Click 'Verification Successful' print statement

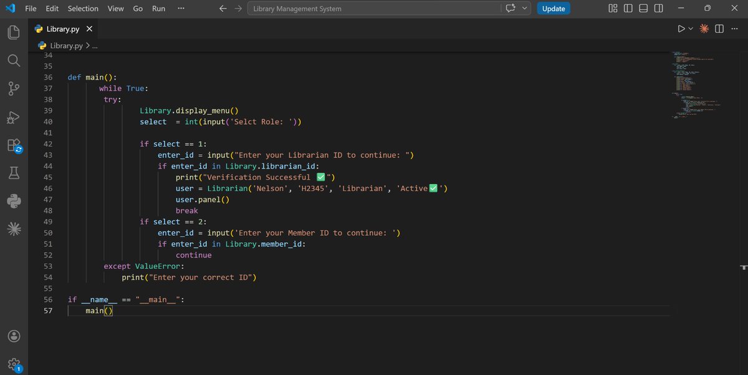point(256,177)
